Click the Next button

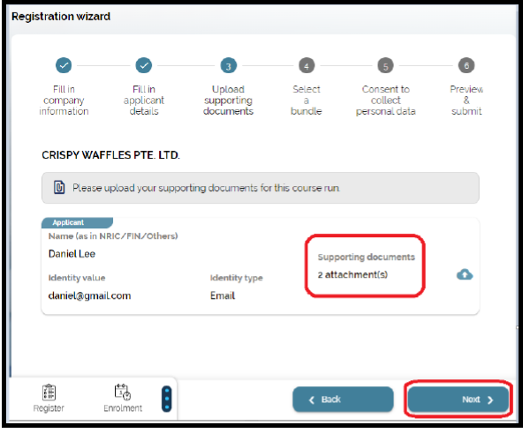[458, 399]
